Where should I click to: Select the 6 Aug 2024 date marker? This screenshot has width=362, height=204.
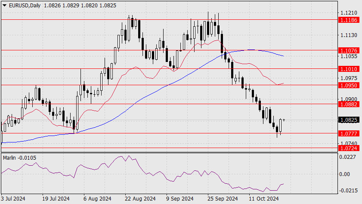click(x=98, y=199)
